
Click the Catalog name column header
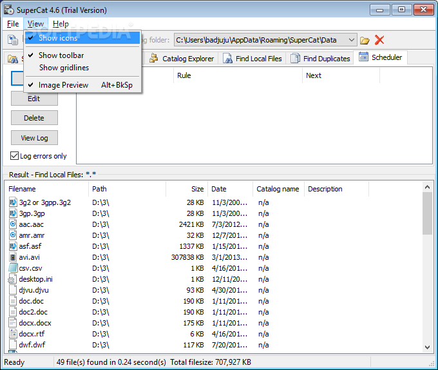[278, 189]
